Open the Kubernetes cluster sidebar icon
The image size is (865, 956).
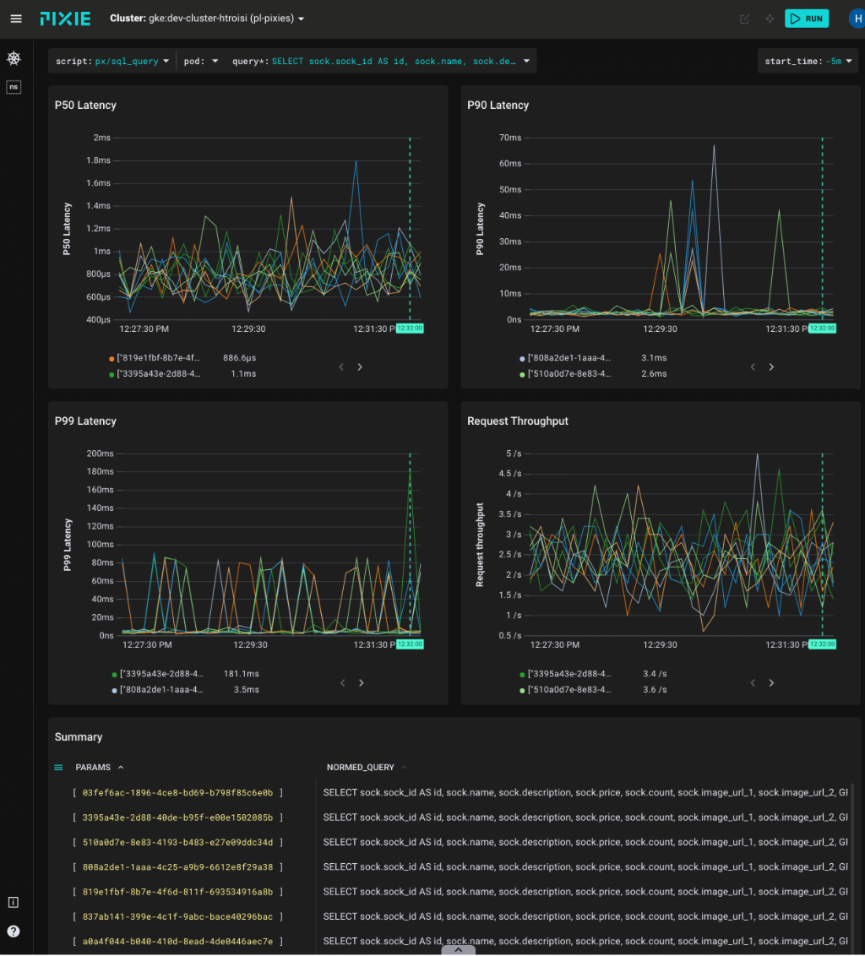point(14,58)
